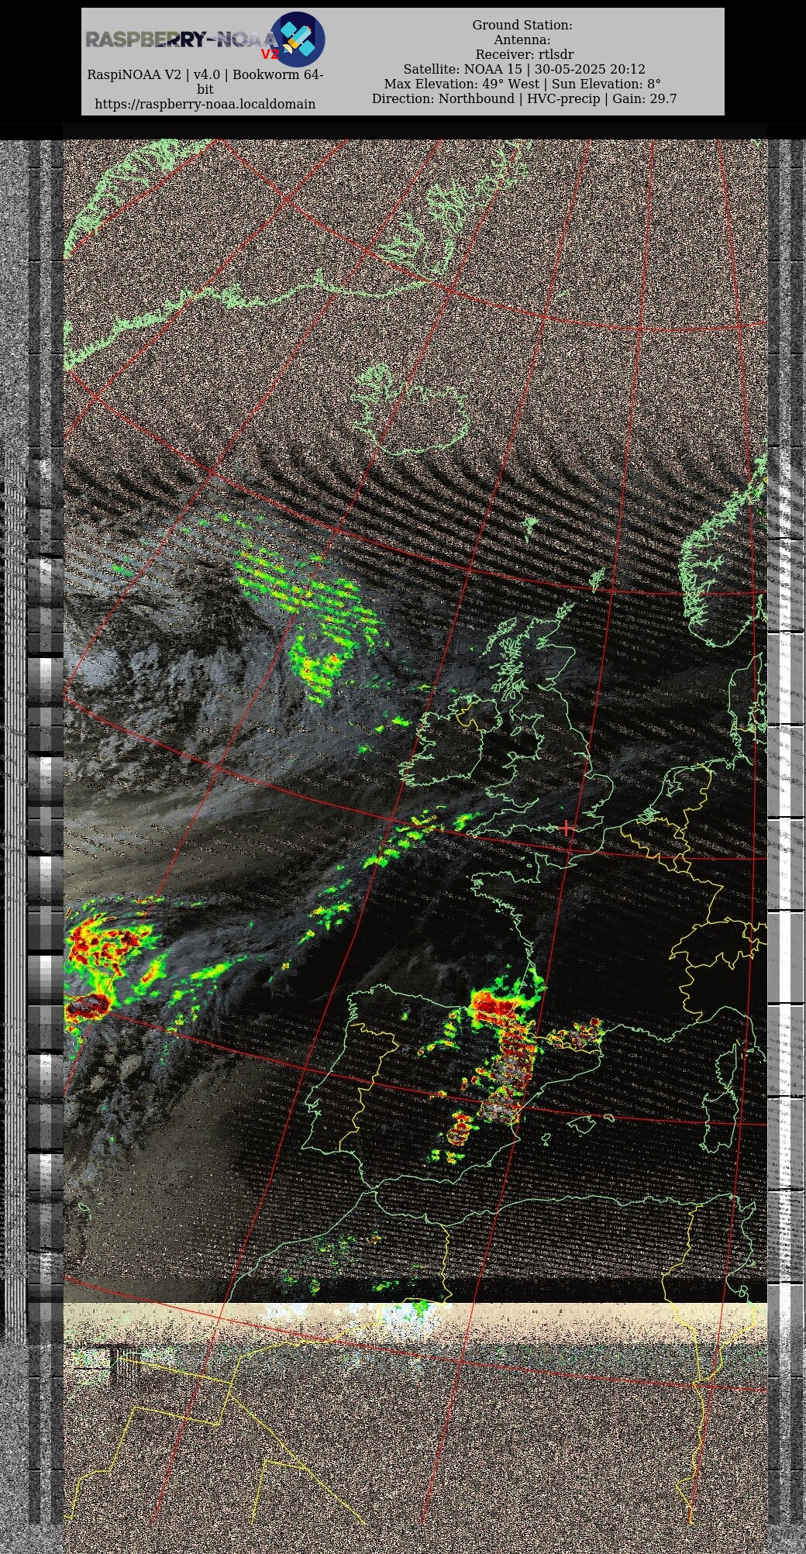Click the https://raspberry-noaa.localdomain URL text

205,104
